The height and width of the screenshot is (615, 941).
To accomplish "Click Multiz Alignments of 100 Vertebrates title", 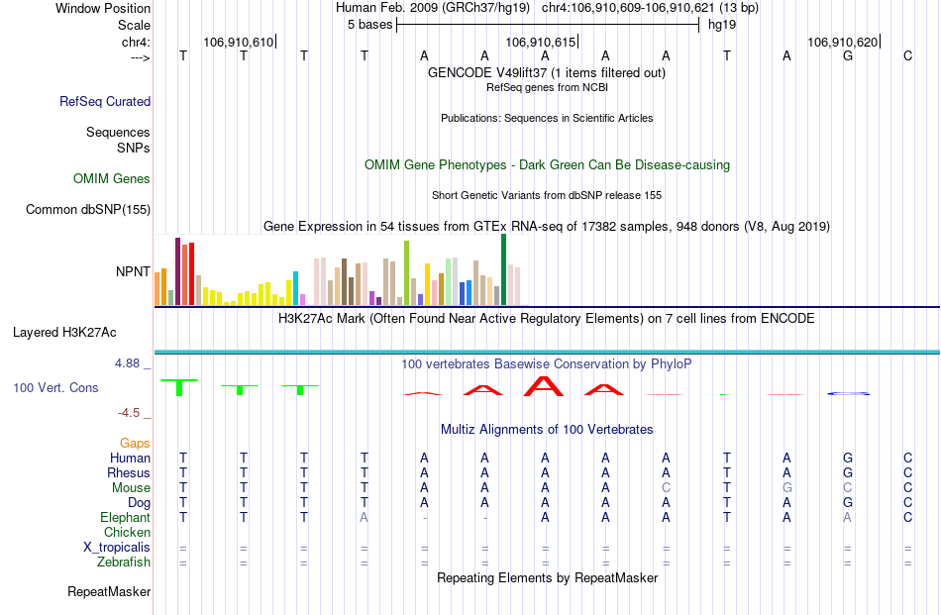I will pyautogui.click(x=547, y=430).
